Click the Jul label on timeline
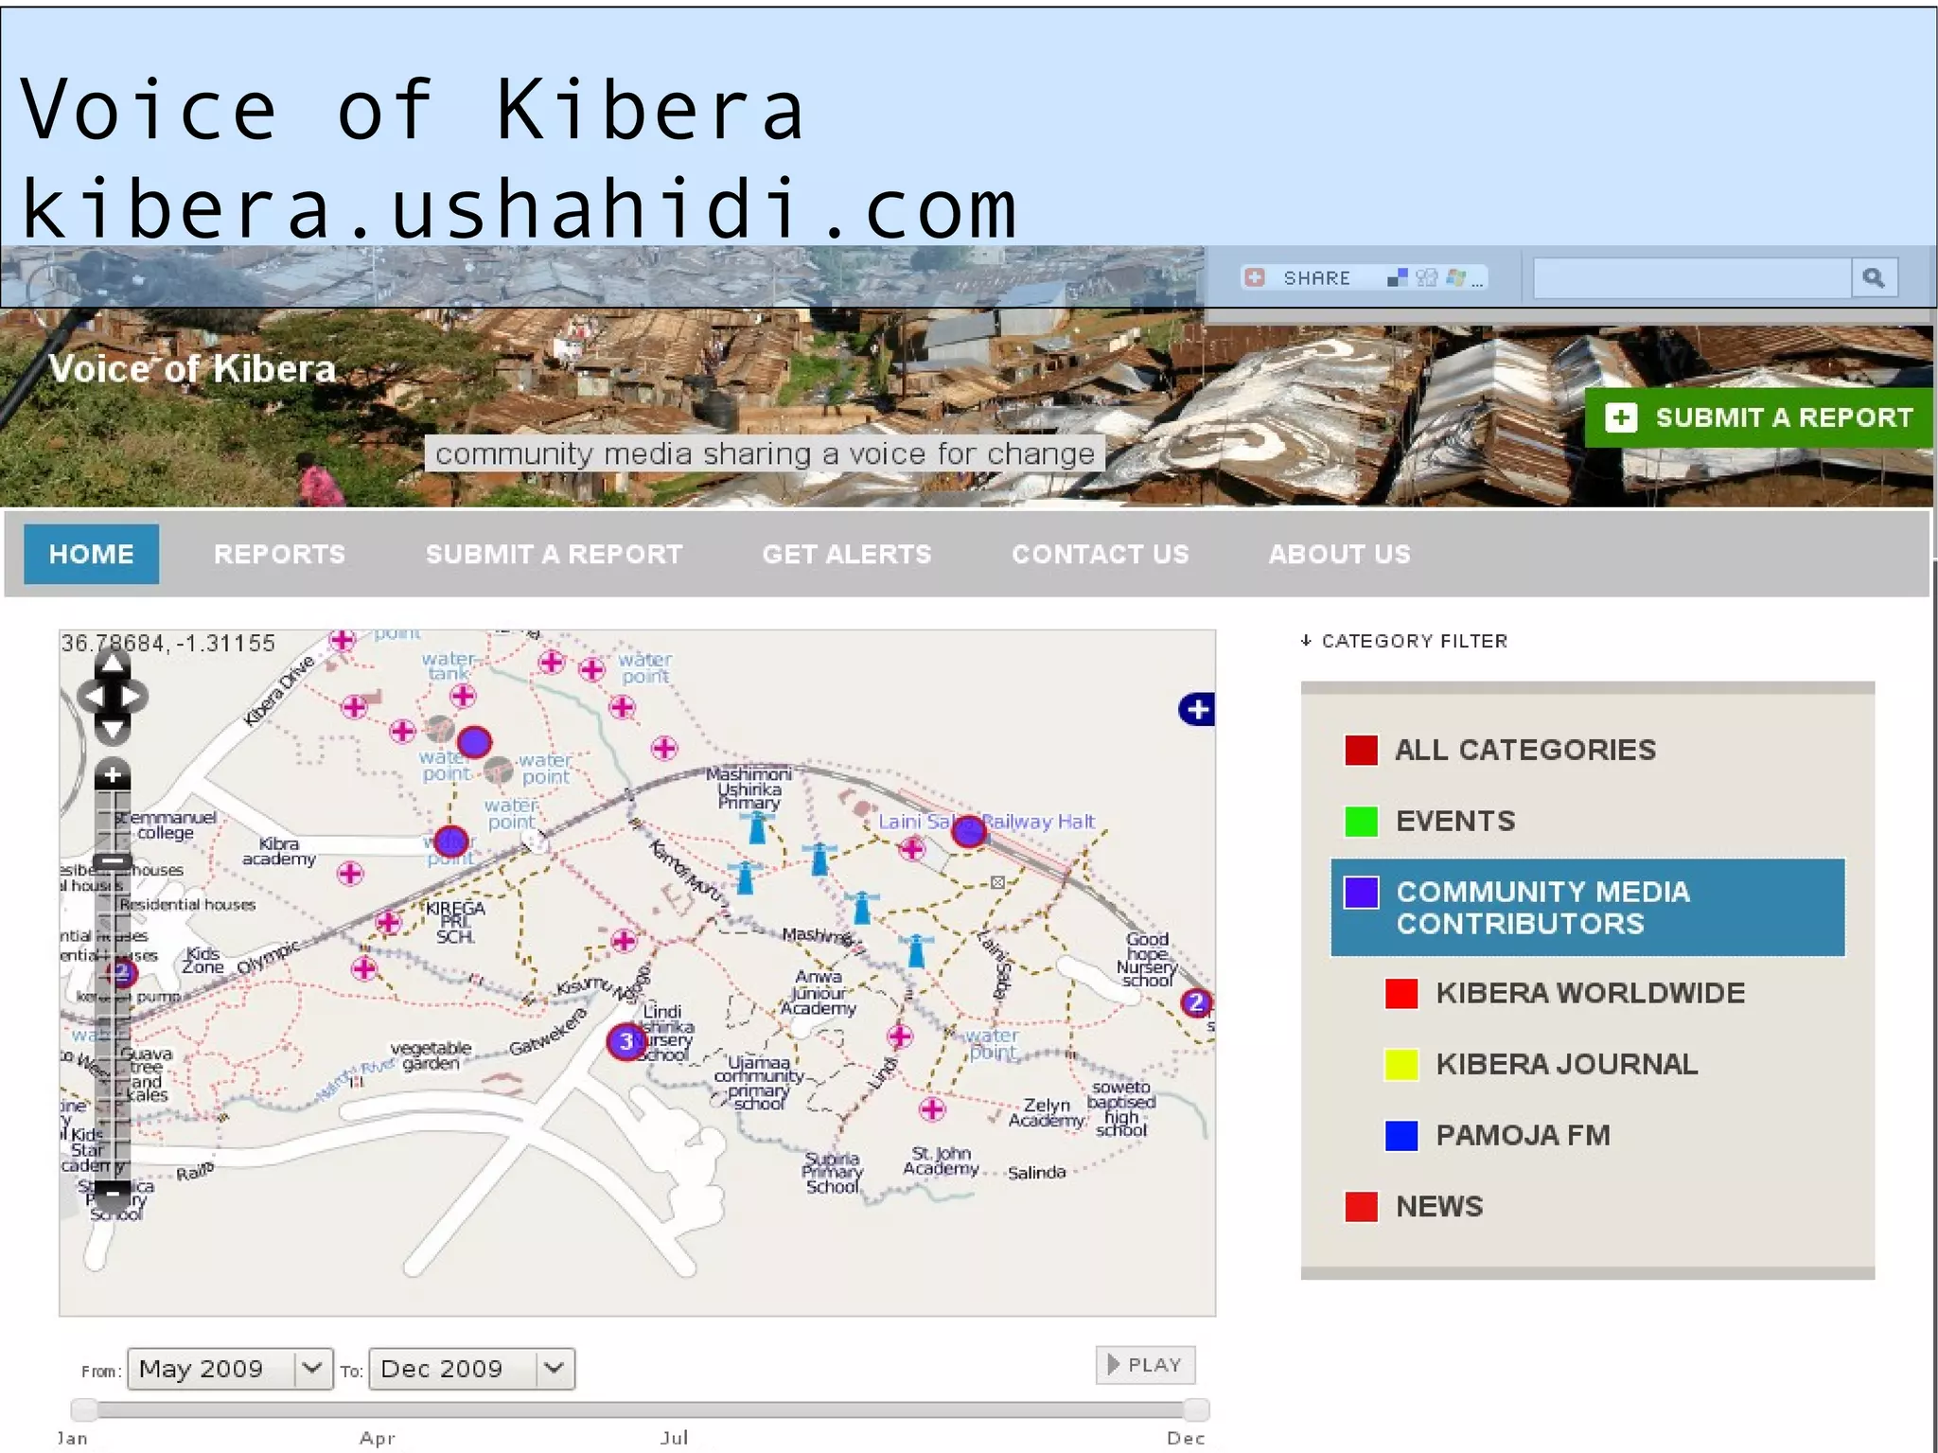The image size is (1938, 1453). [675, 1438]
